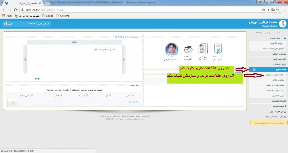The image size is (288, 153).
Task: Click the translate page icon
Action: click(273, 10)
